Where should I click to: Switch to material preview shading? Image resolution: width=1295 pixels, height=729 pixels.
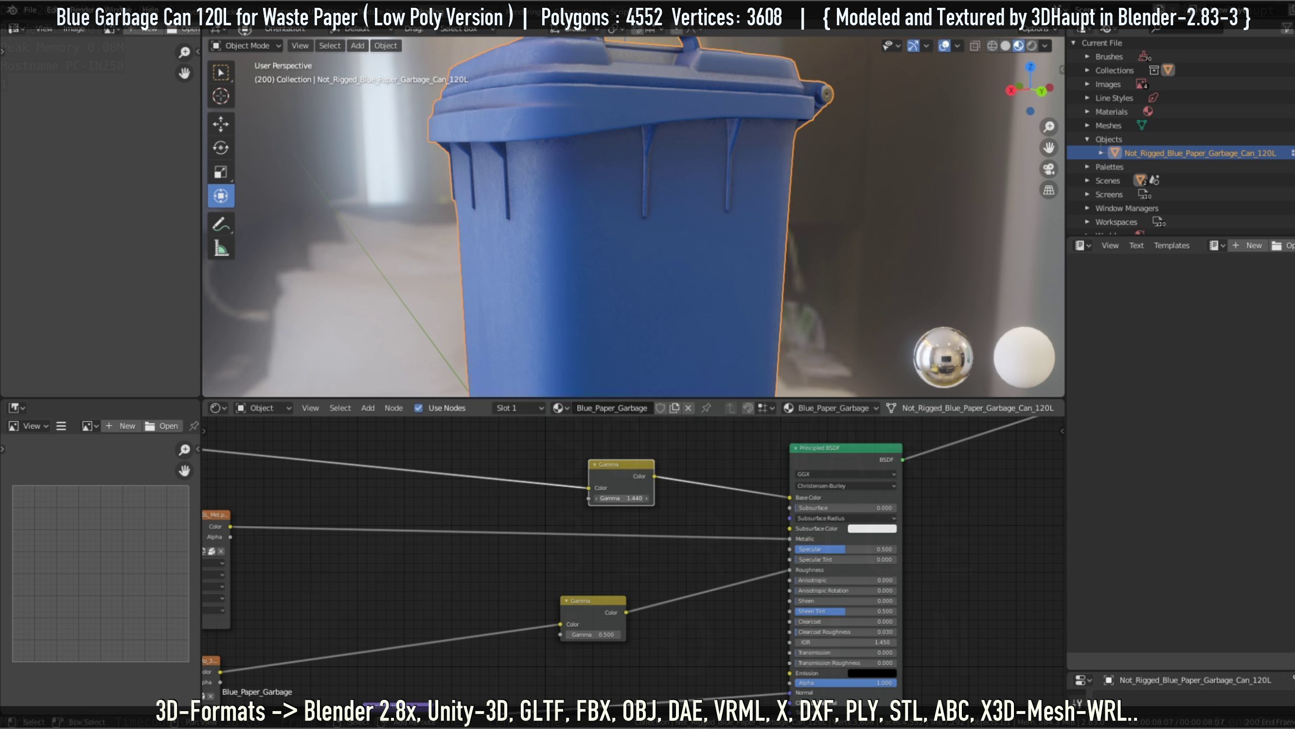click(x=1018, y=46)
